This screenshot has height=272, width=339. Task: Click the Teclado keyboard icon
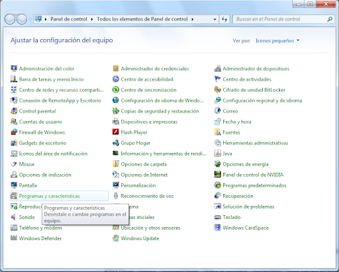point(218,217)
